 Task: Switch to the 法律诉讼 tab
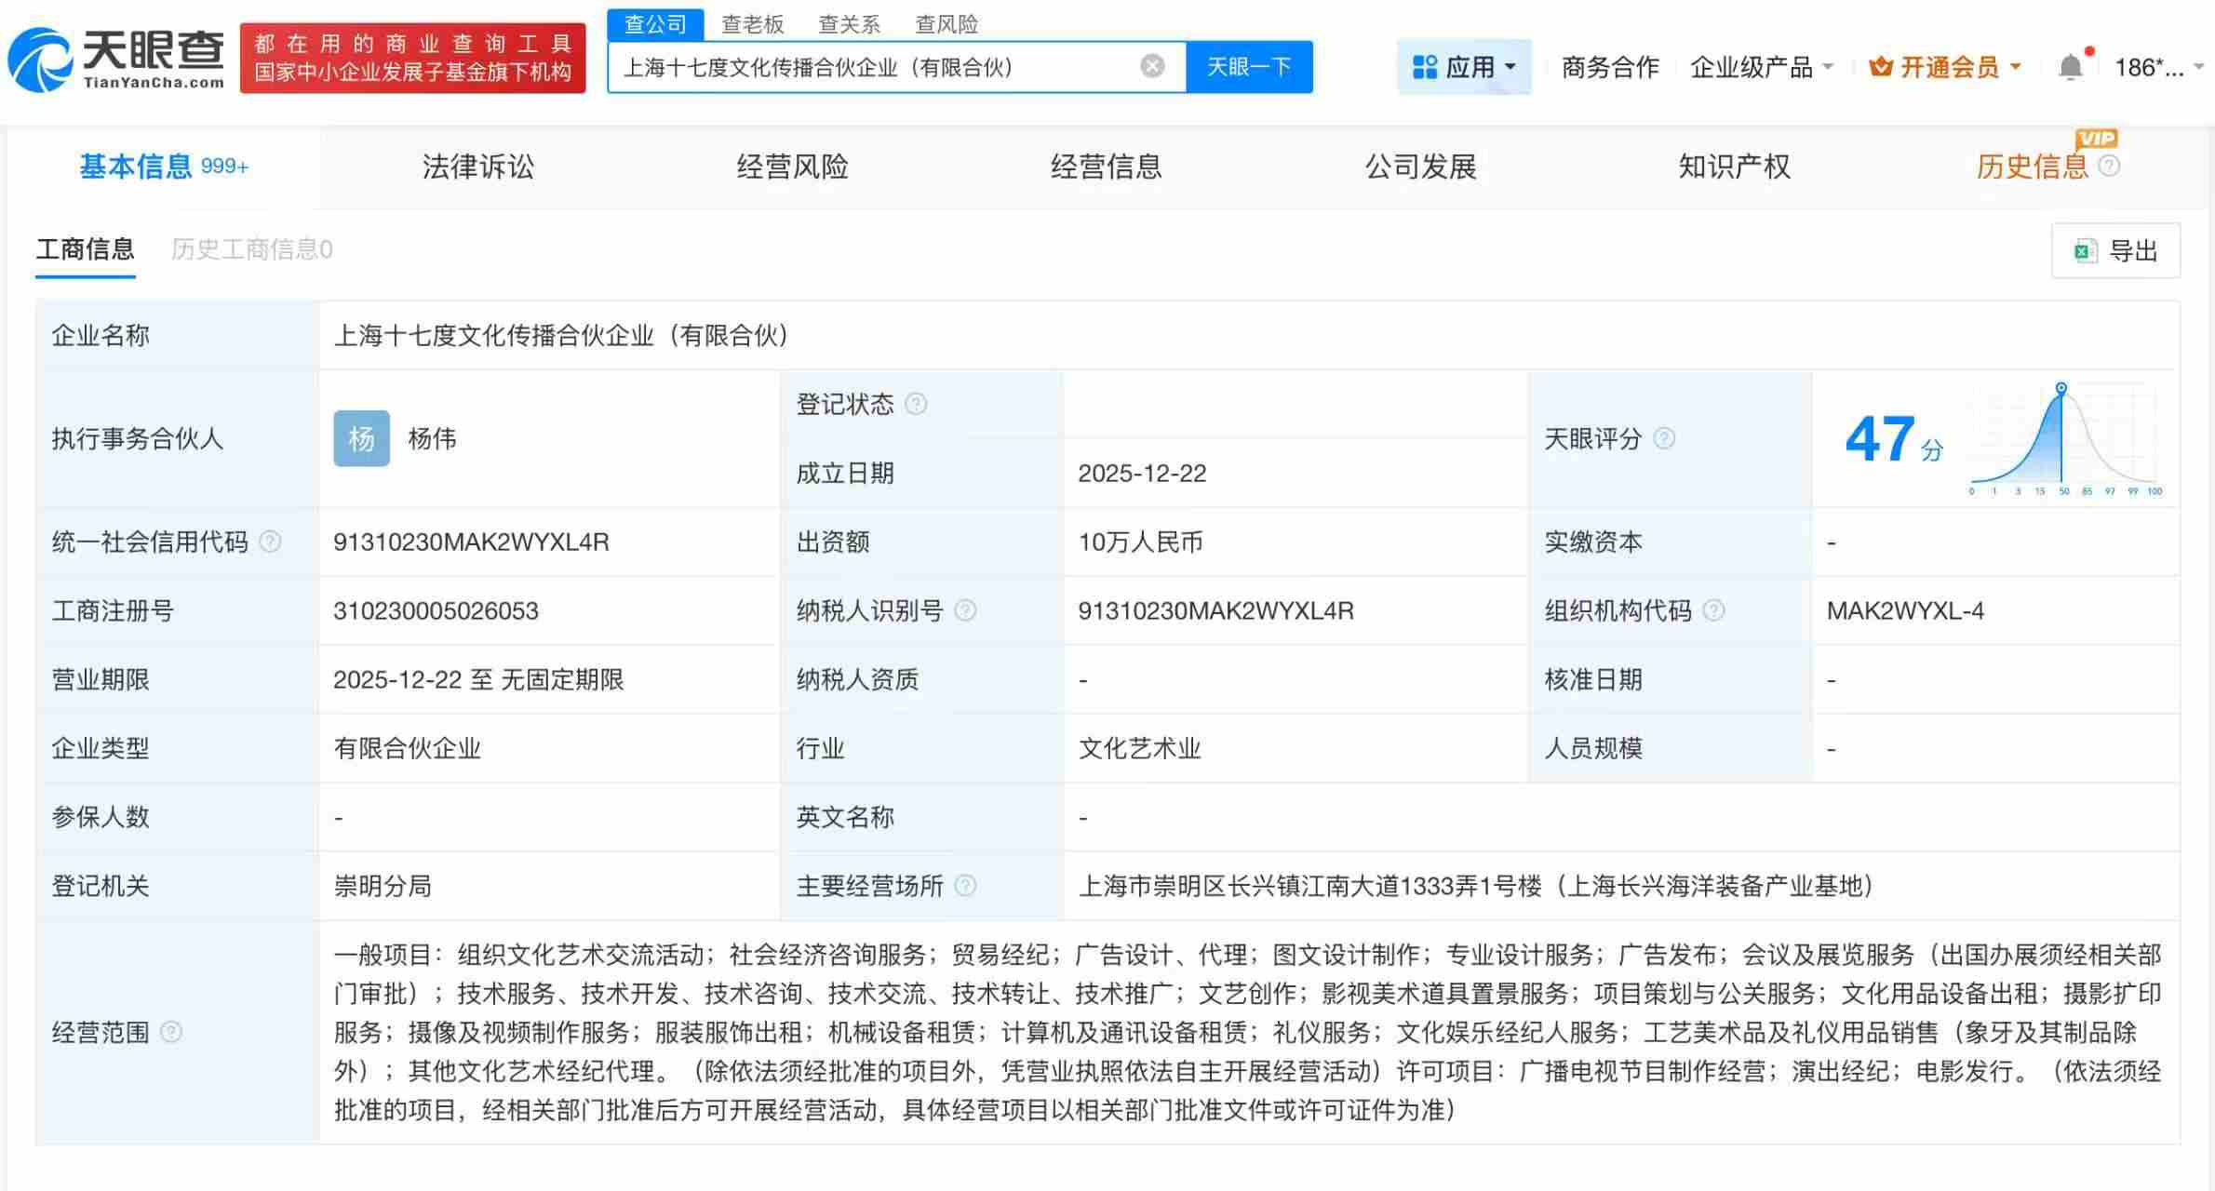pyautogui.click(x=477, y=167)
